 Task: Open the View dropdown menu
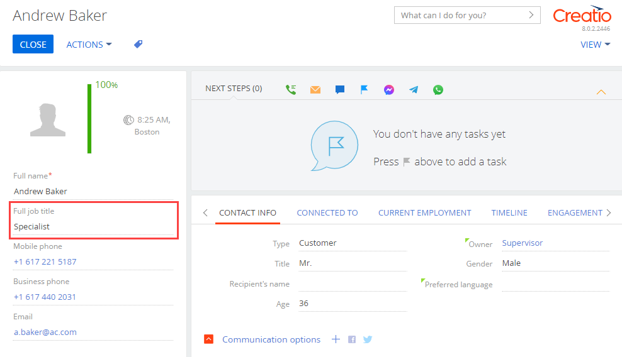[595, 45]
